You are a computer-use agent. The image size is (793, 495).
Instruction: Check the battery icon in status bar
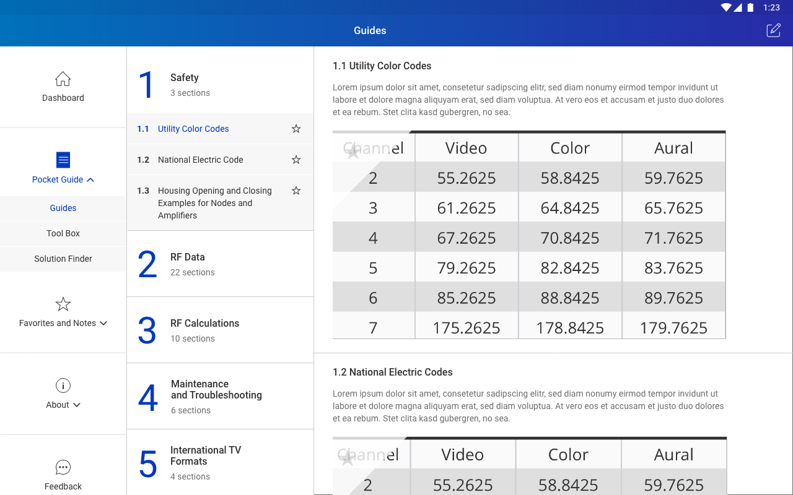click(750, 7)
